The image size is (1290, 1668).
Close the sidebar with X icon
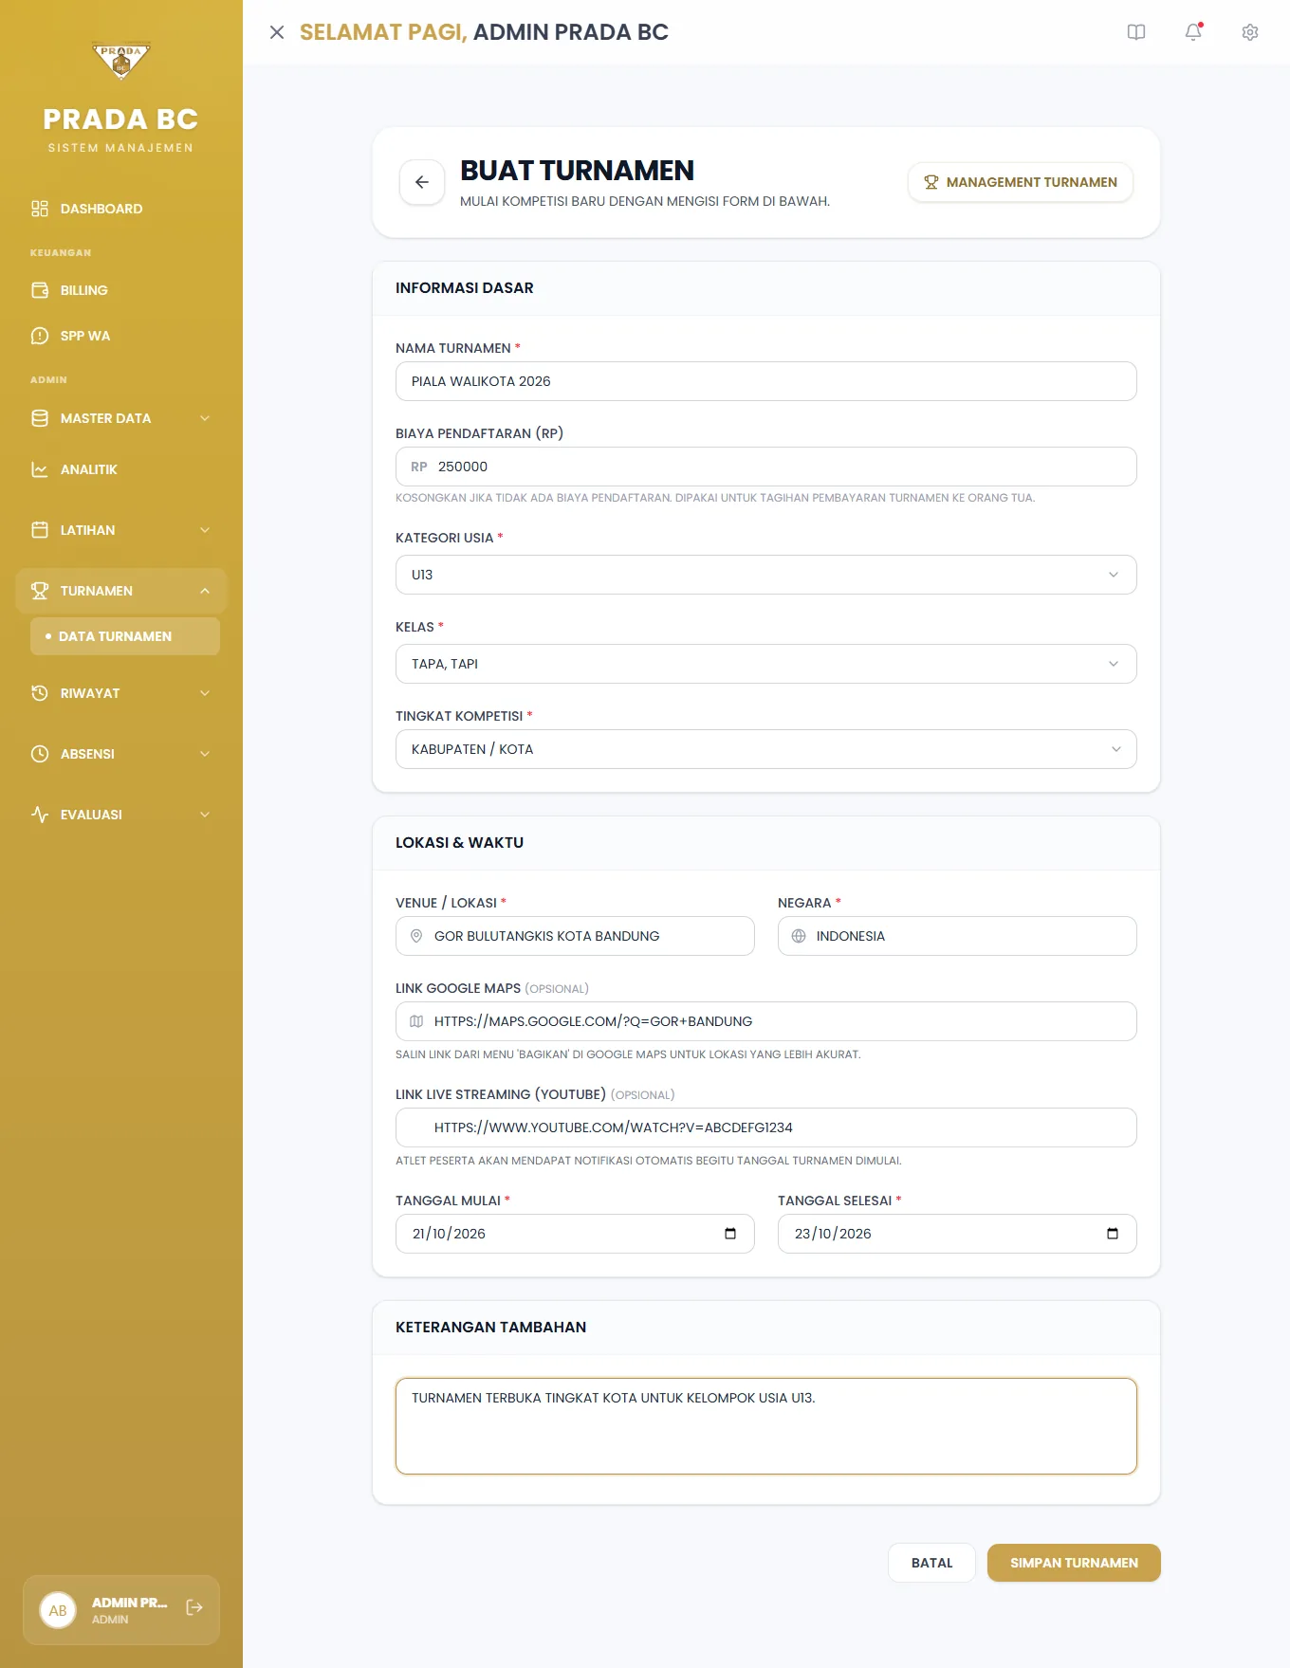(277, 32)
